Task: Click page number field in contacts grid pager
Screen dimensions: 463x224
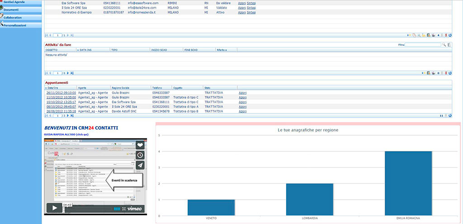Action: tap(57, 35)
